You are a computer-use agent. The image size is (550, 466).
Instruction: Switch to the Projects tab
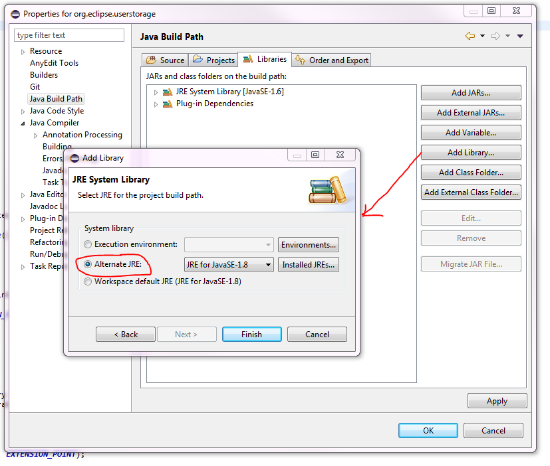(213, 60)
